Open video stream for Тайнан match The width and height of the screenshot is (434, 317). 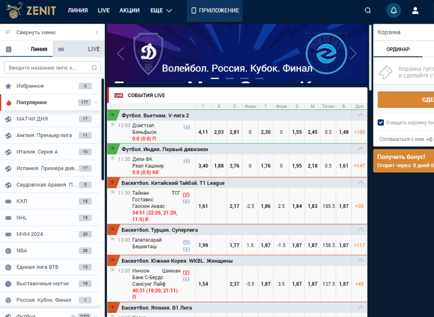[x=186, y=195]
